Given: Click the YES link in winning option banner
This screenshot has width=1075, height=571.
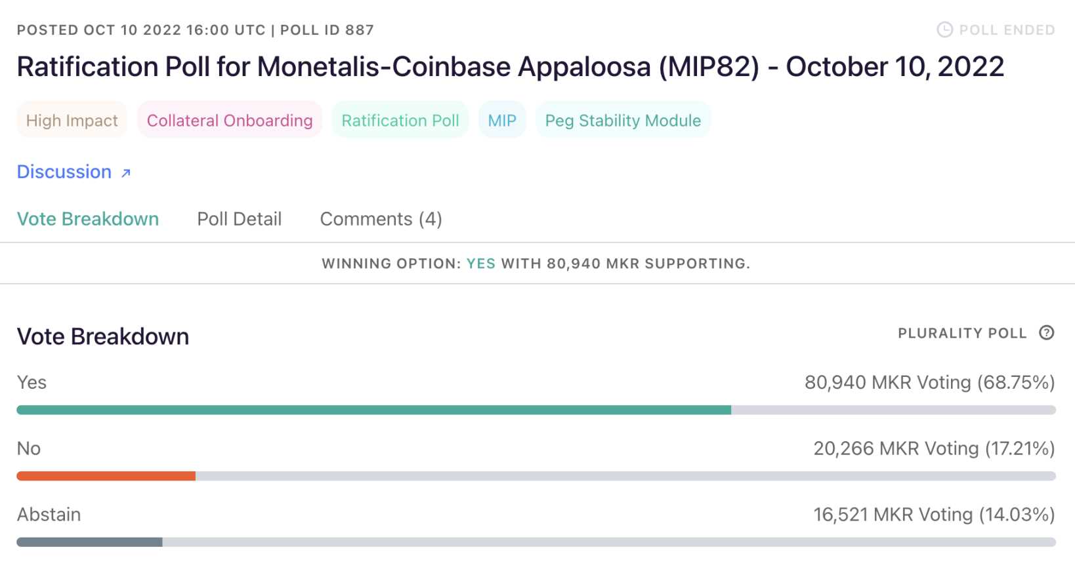Looking at the screenshot, I should pos(480,263).
